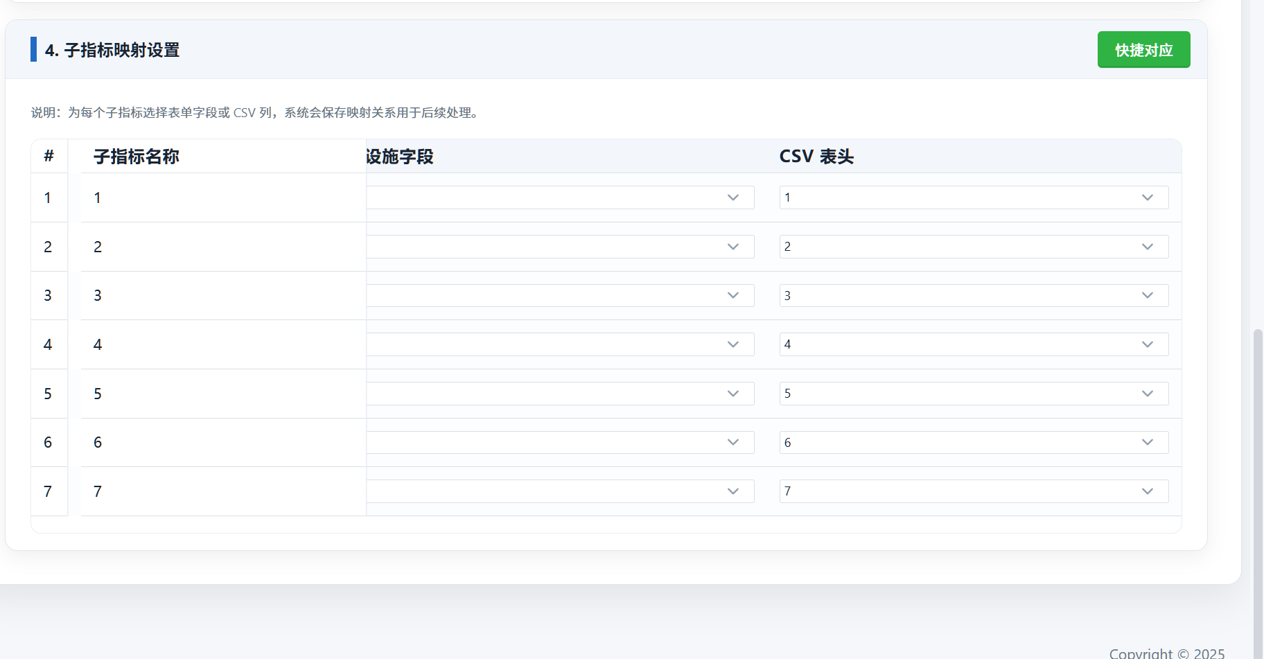Expand CSV 表头 dropdown showing 3
The width and height of the screenshot is (1264, 659).
coord(974,296)
